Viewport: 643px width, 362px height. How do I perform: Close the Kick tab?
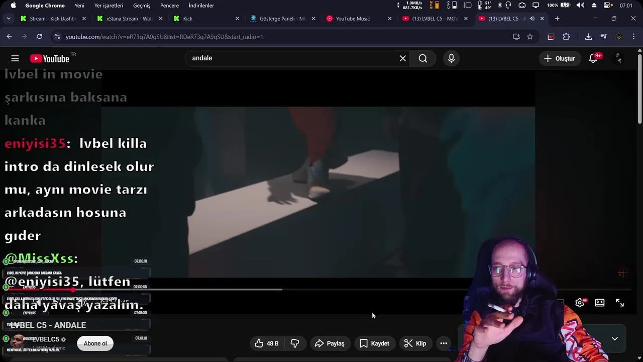(x=237, y=19)
